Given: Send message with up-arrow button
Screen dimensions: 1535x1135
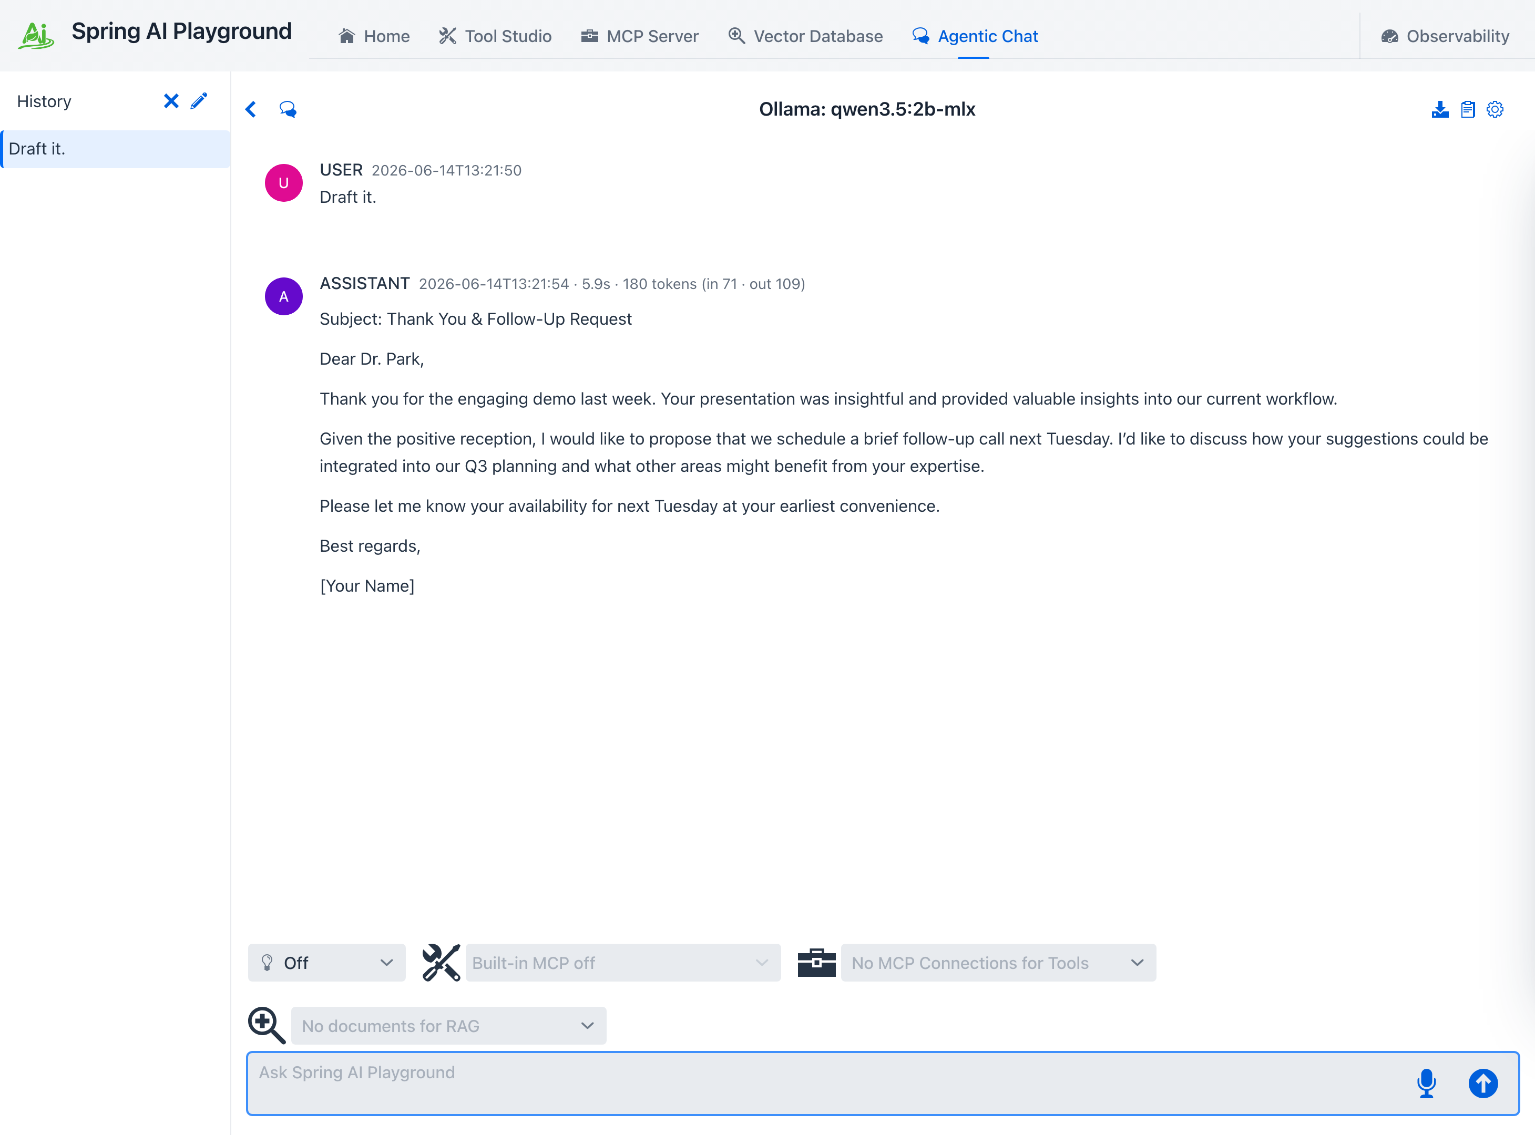Looking at the screenshot, I should (1483, 1084).
